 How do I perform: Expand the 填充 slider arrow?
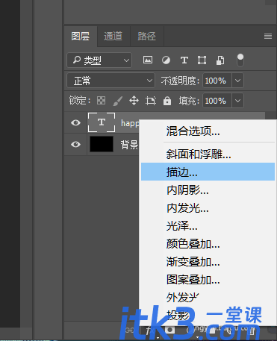237,101
